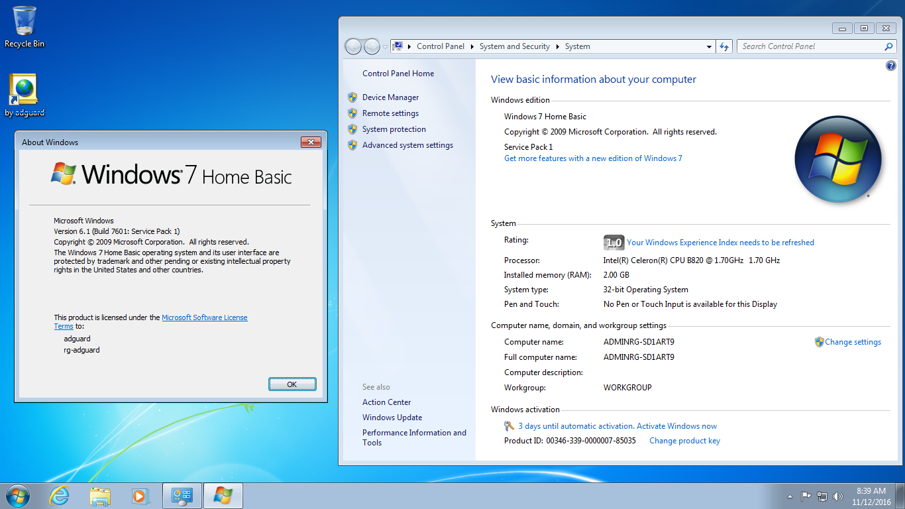Open Advanced system settings link
This screenshot has width=905, height=509.
407,145
